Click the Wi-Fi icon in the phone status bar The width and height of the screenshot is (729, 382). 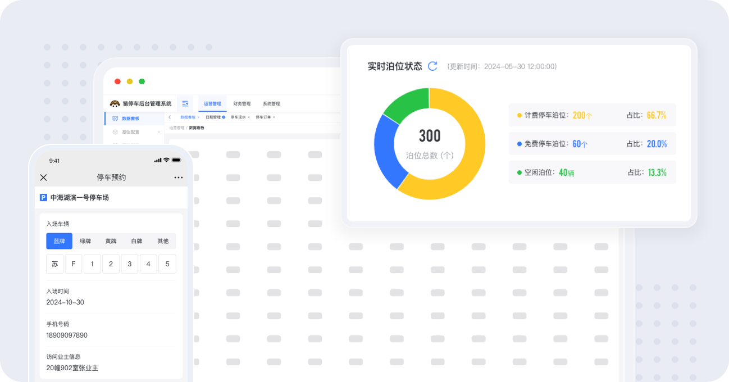click(166, 160)
